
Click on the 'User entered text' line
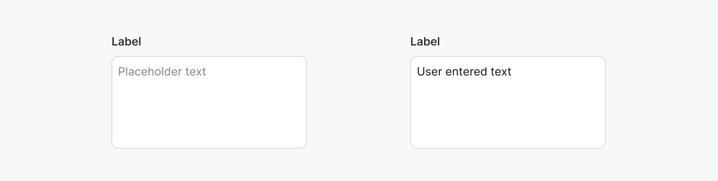(x=464, y=72)
